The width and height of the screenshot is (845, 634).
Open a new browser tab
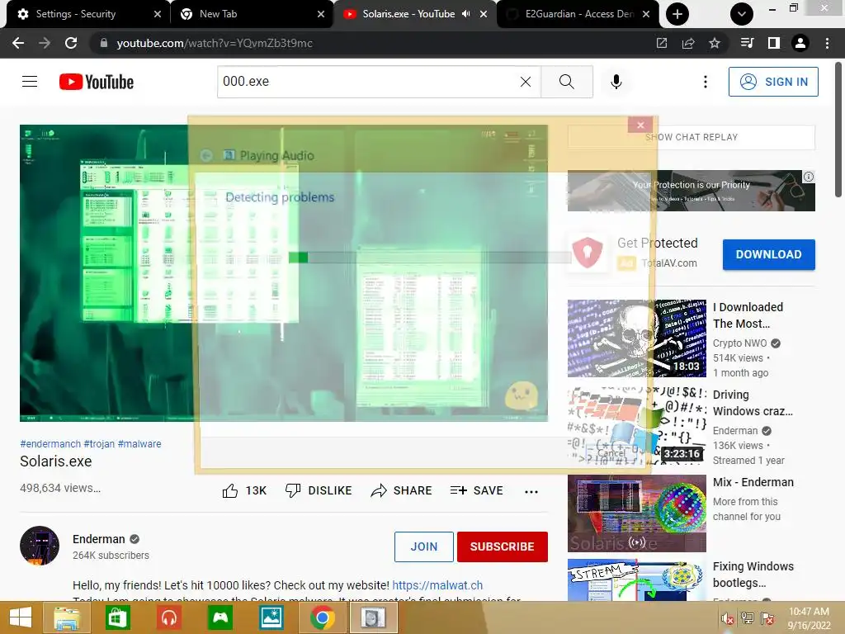(x=677, y=14)
